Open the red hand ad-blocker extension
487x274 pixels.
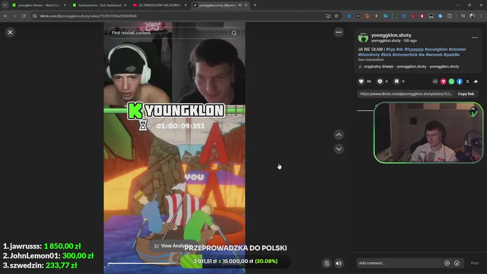point(422,16)
